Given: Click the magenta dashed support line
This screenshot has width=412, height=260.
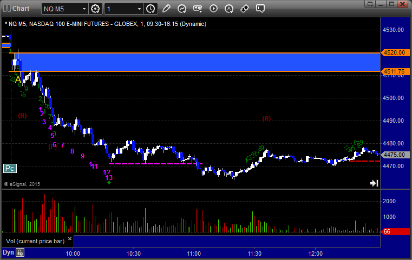Looking at the screenshot, I should point(155,164).
